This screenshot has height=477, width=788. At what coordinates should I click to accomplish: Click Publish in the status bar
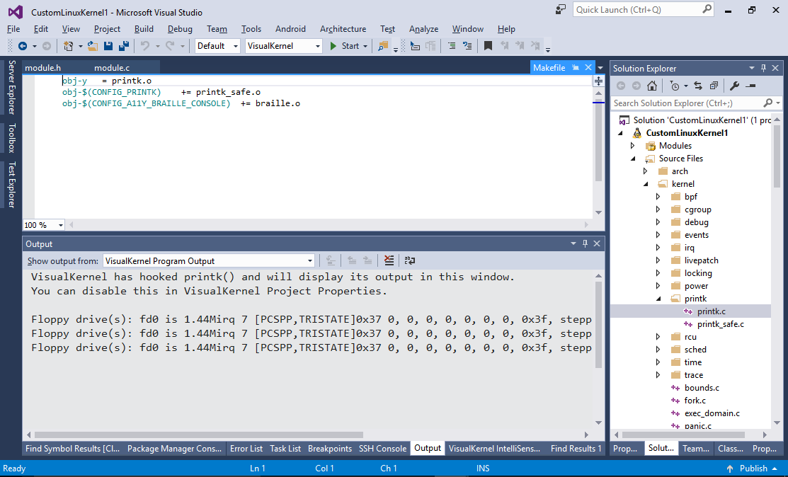pos(753,469)
